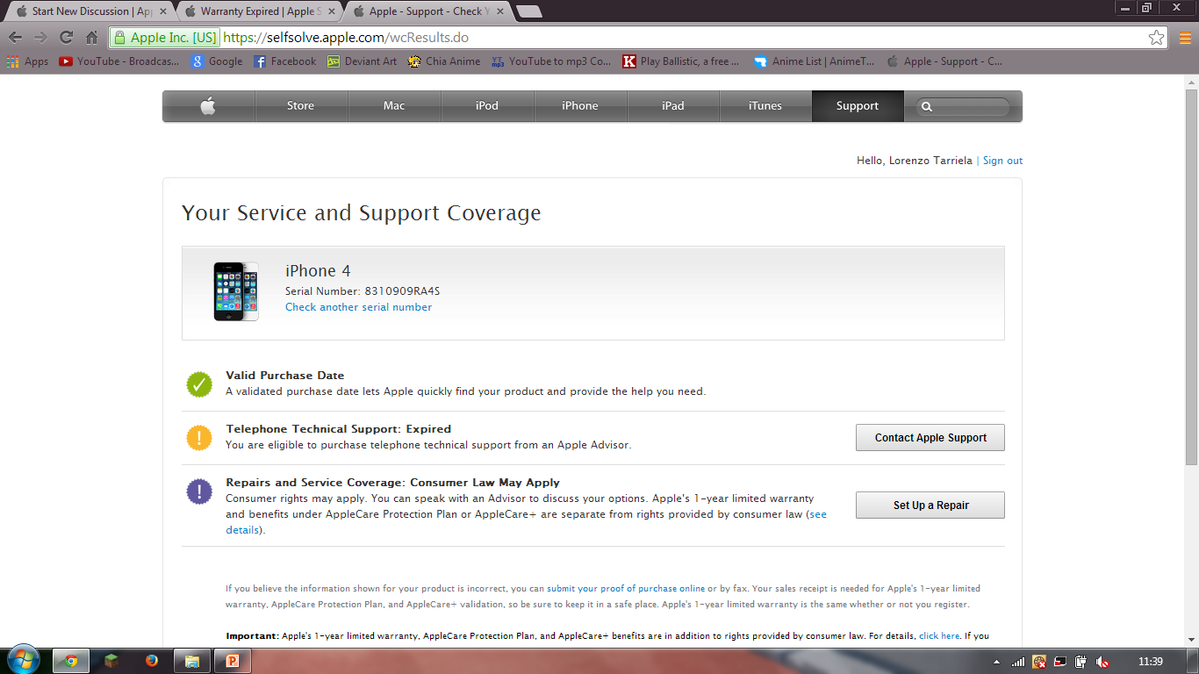Open the Store section in Apple navigation

[300, 106]
